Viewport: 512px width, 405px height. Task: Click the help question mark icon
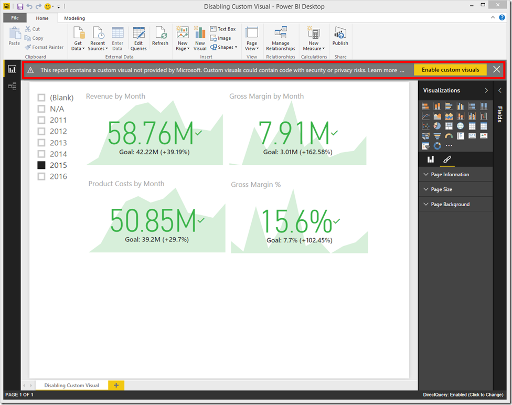[x=502, y=17]
